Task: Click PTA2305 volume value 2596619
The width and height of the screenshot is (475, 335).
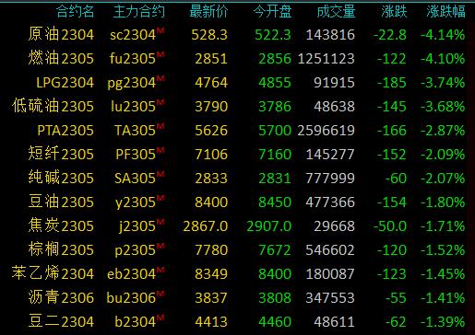Action: (x=326, y=131)
